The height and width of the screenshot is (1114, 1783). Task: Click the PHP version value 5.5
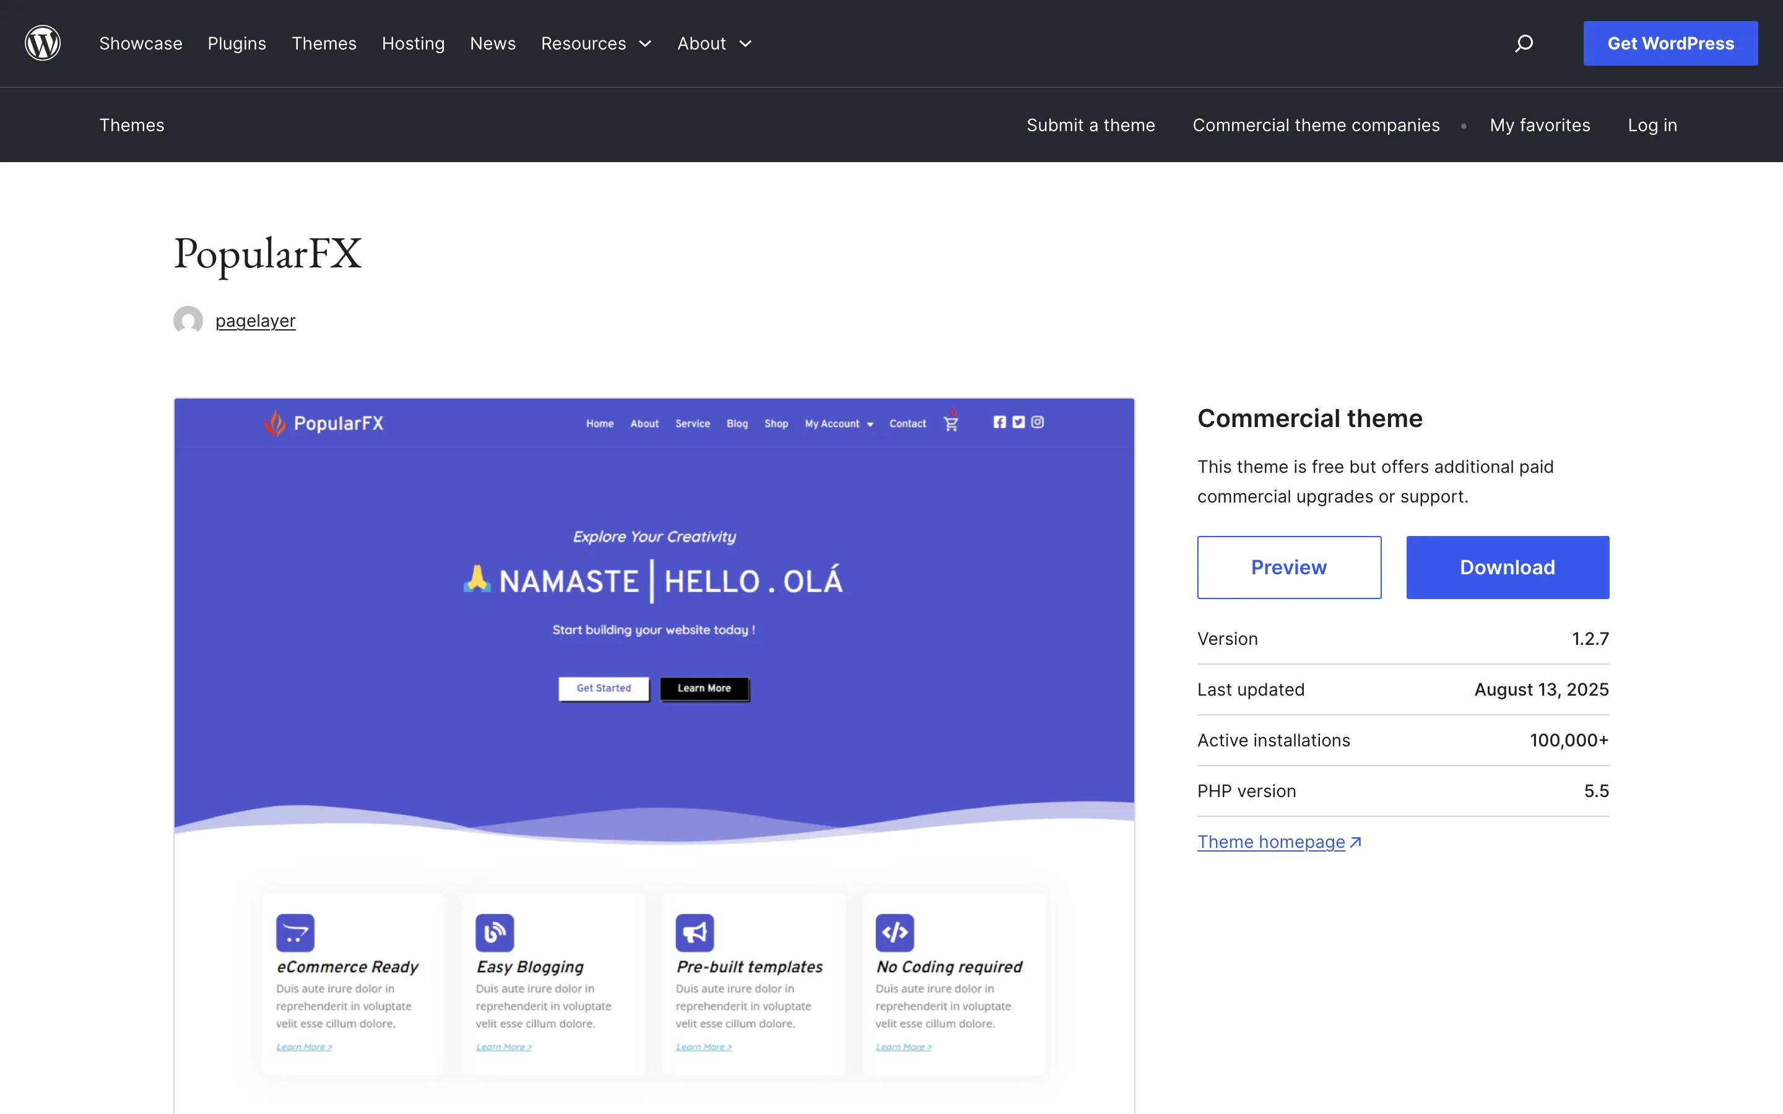(1597, 792)
